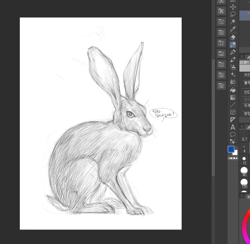Select the Ruler tool
This screenshot has width=250, height=244.
click(x=233, y=120)
